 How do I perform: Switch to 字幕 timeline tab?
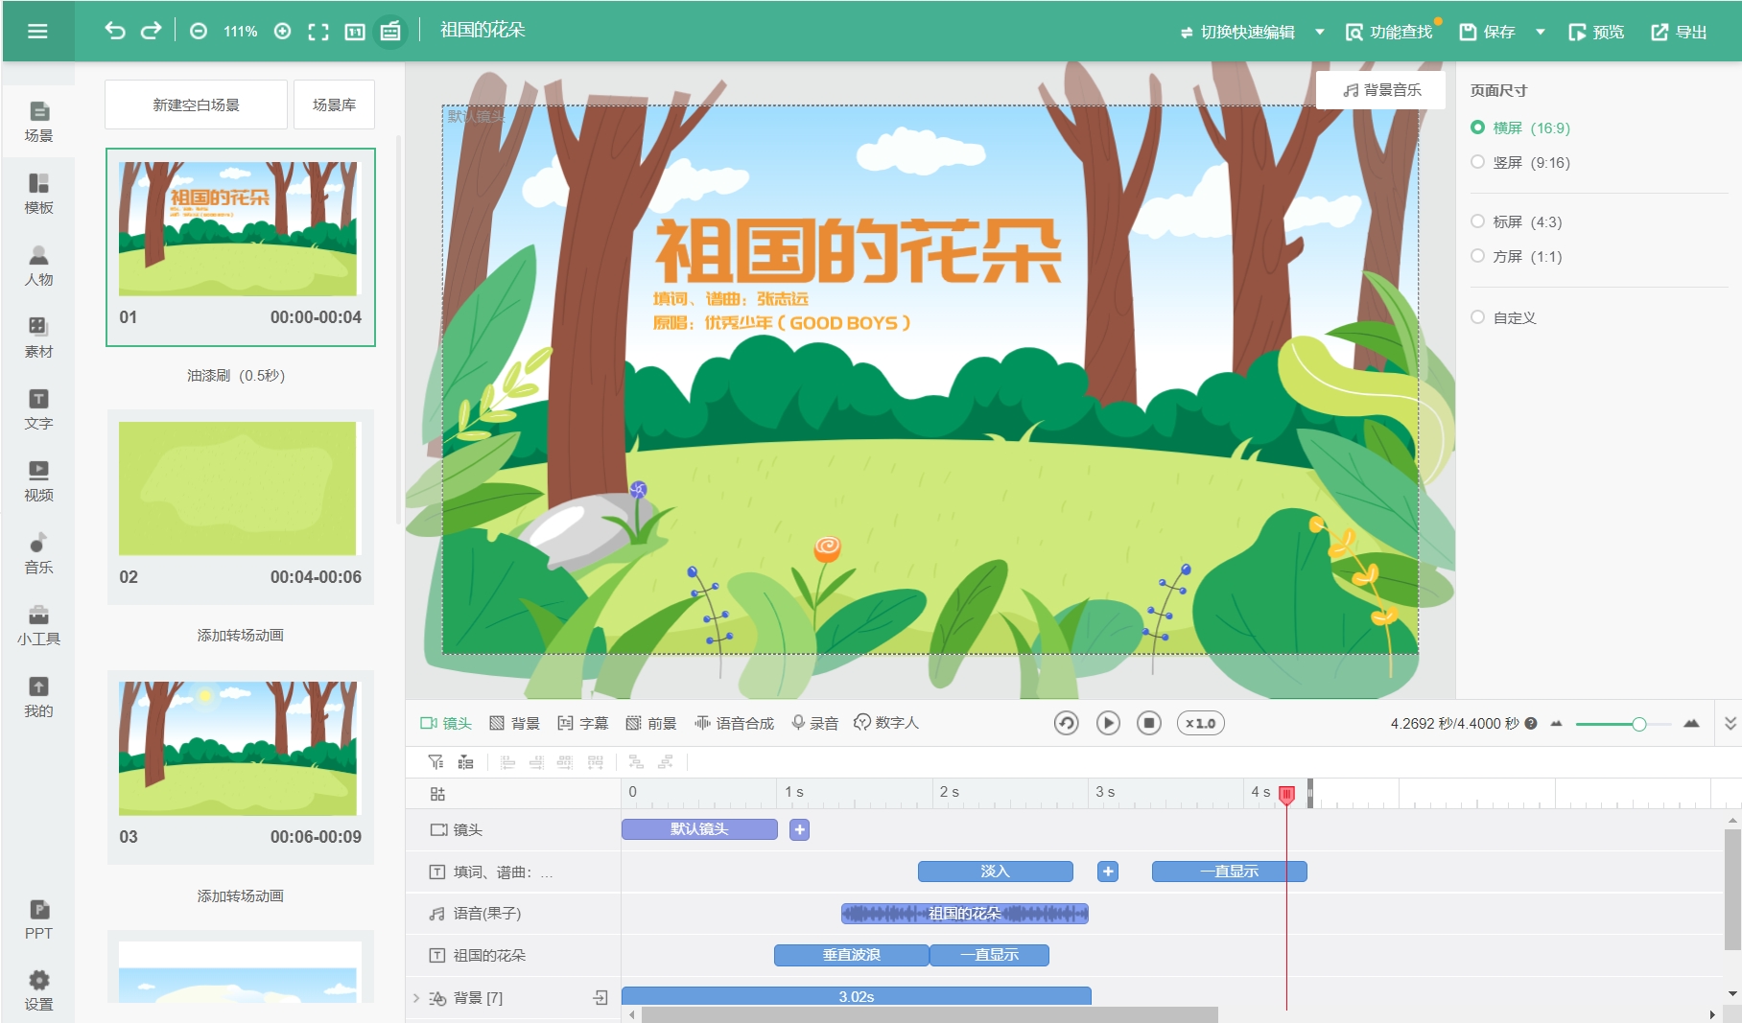583,723
